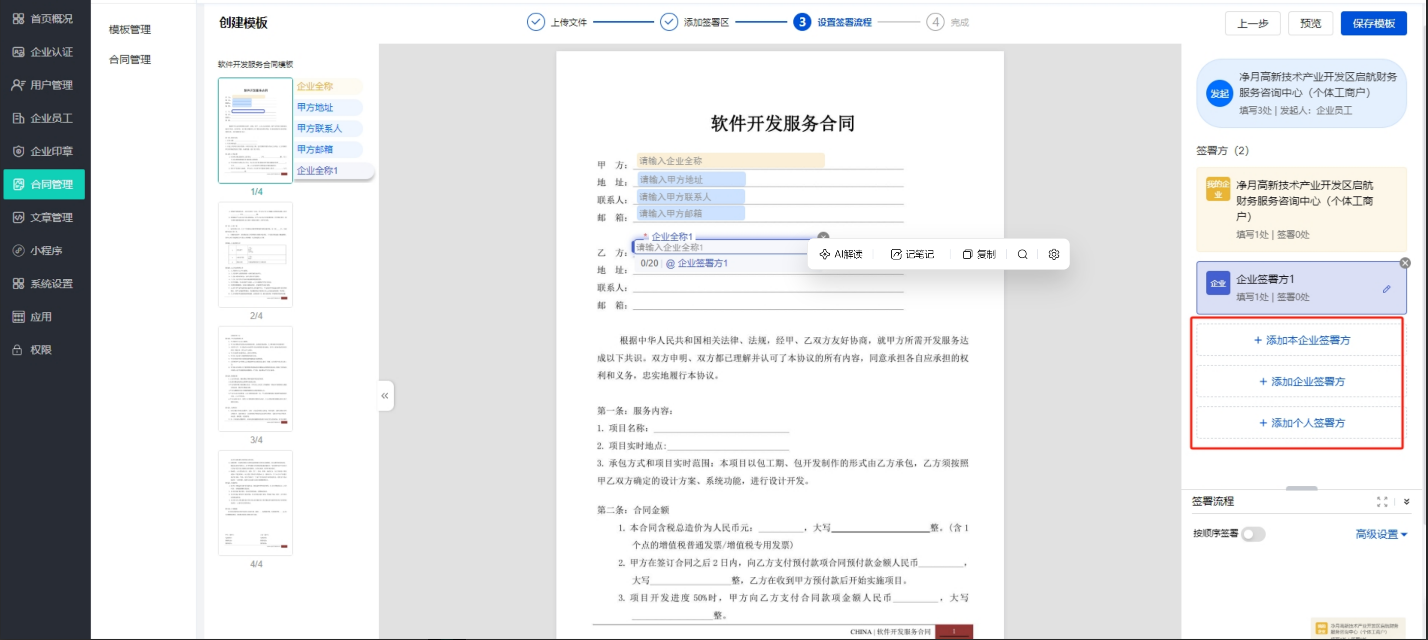Remove the 企业全称1 field via its close icon

823,236
